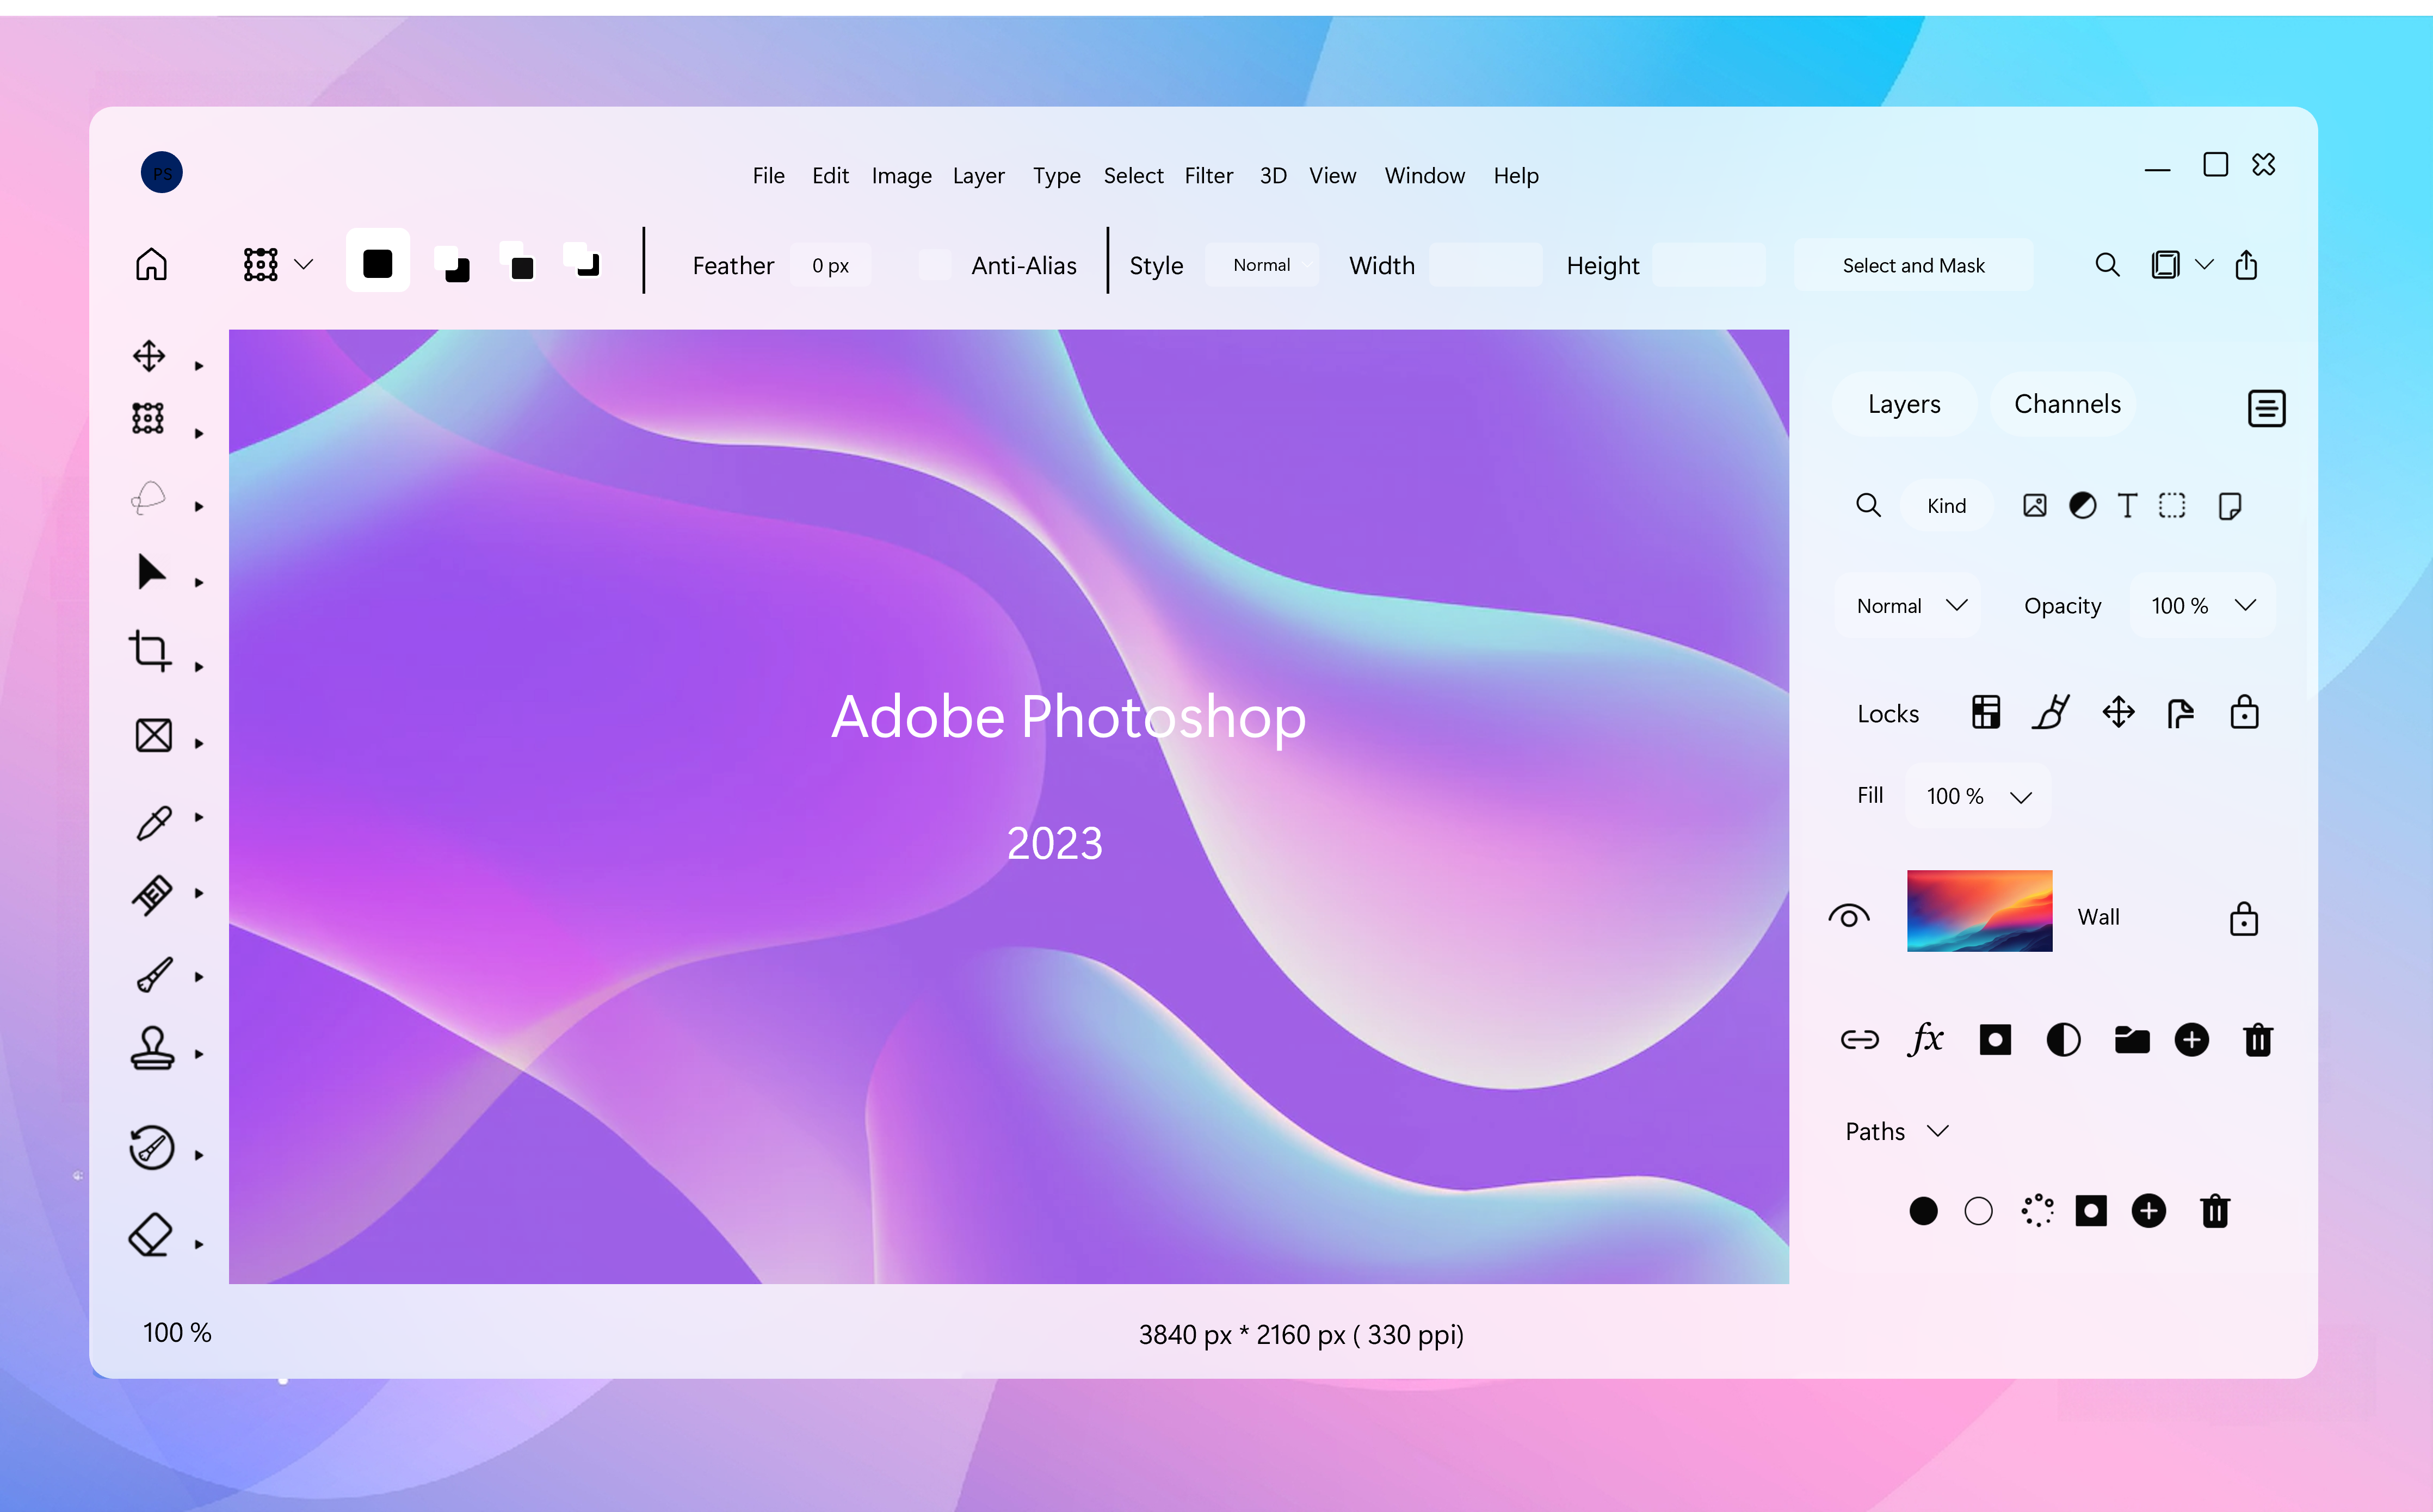Toggle lock image pixels brush icon

click(x=2050, y=712)
